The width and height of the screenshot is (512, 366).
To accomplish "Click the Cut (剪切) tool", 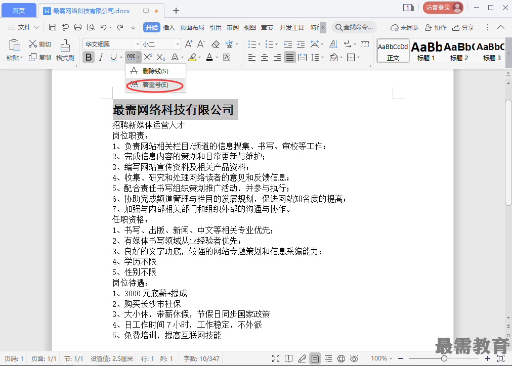I will pyautogui.click(x=40, y=44).
